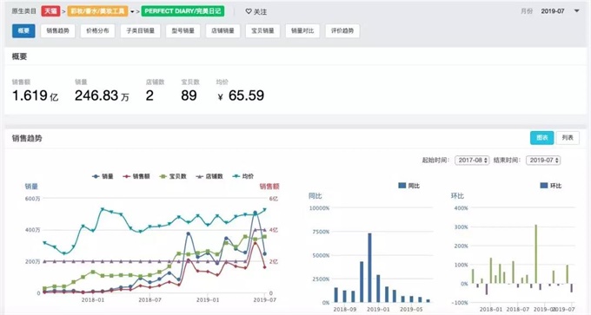
Task: Click the 2019-01 label on the line chart axis
Action: tap(208, 300)
